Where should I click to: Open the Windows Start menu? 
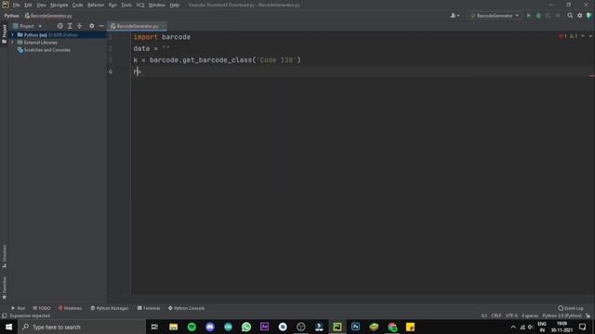pyautogui.click(x=8, y=327)
